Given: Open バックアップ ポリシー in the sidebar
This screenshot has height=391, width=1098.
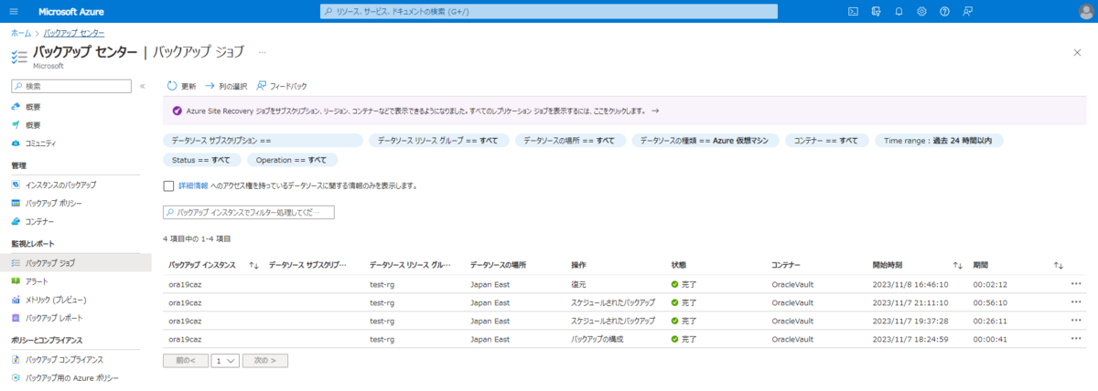Looking at the screenshot, I should (54, 203).
